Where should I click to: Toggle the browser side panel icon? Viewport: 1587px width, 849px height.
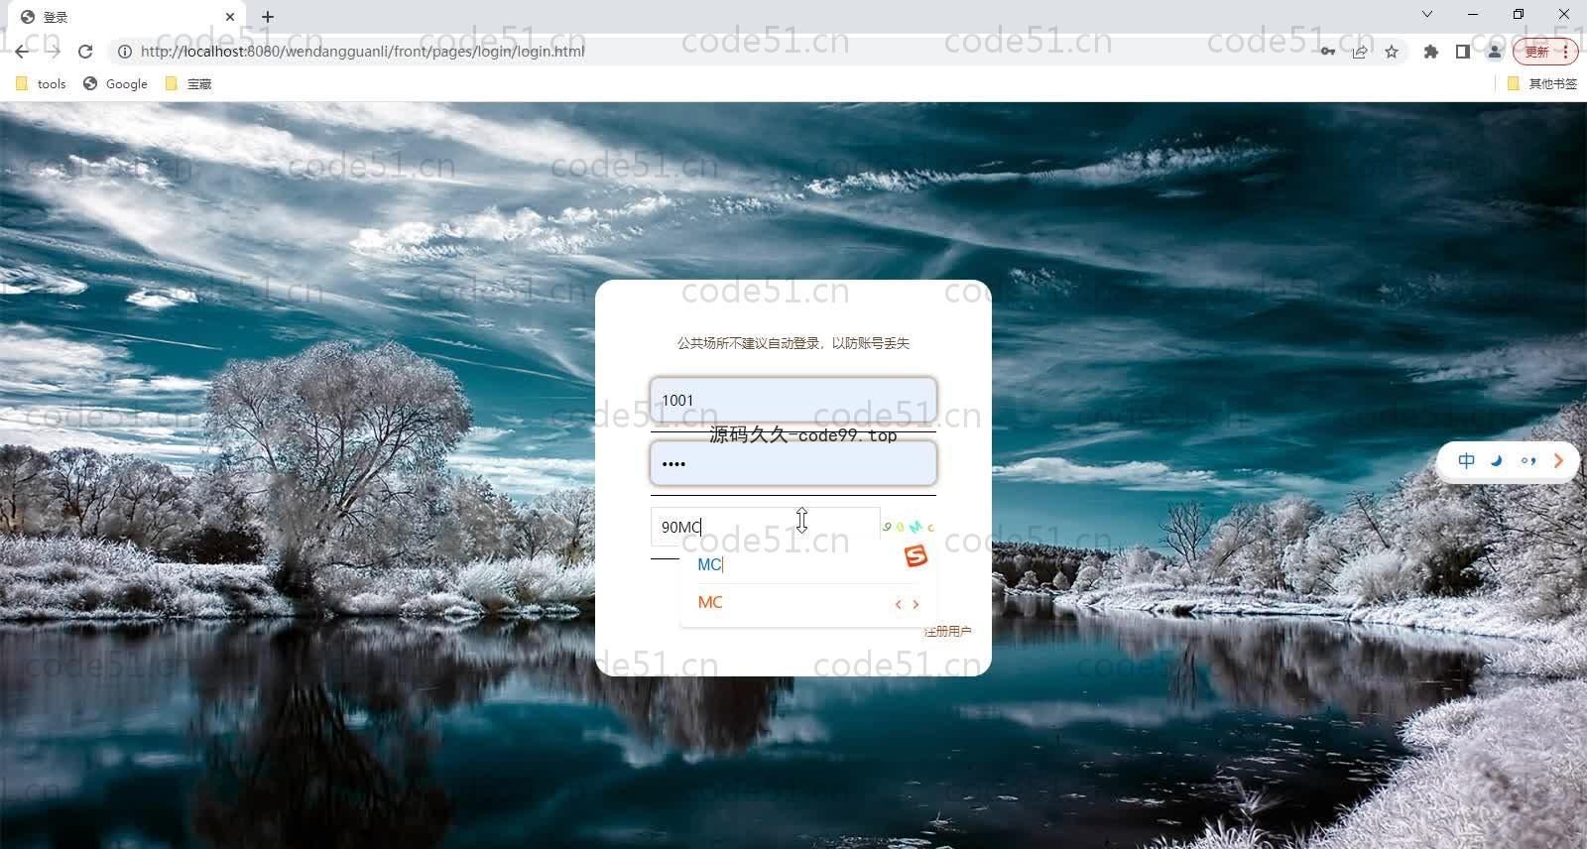click(x=1462, y=52)
